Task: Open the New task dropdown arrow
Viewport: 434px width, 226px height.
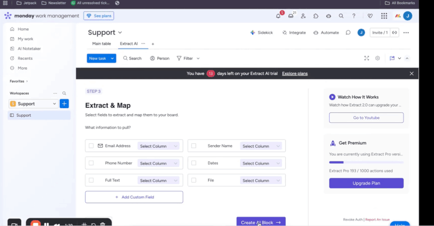Action: 112,59
